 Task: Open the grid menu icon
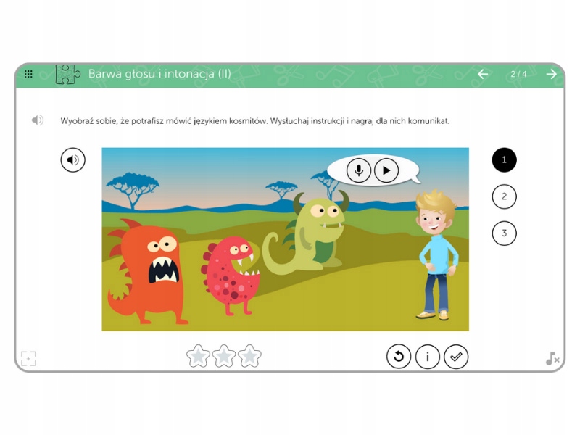coord(28,74)
